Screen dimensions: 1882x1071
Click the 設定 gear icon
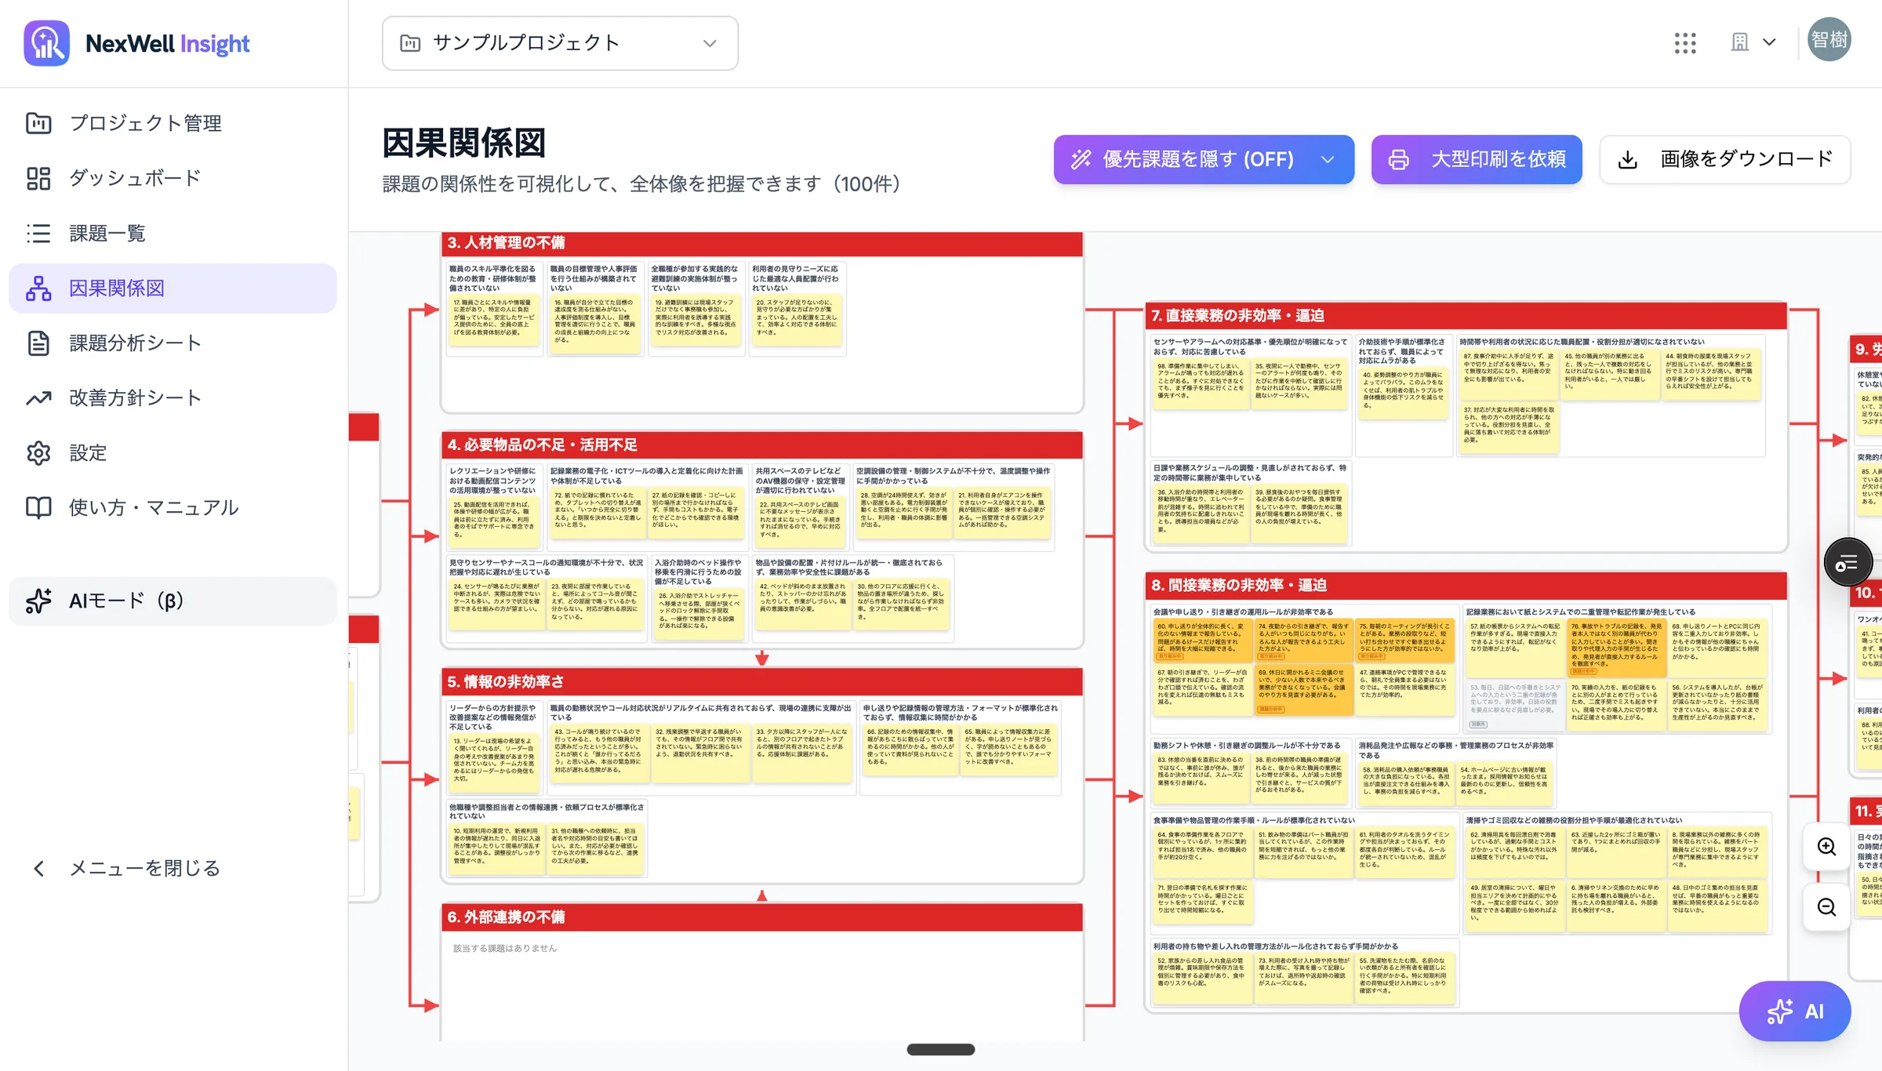point(38,452)
